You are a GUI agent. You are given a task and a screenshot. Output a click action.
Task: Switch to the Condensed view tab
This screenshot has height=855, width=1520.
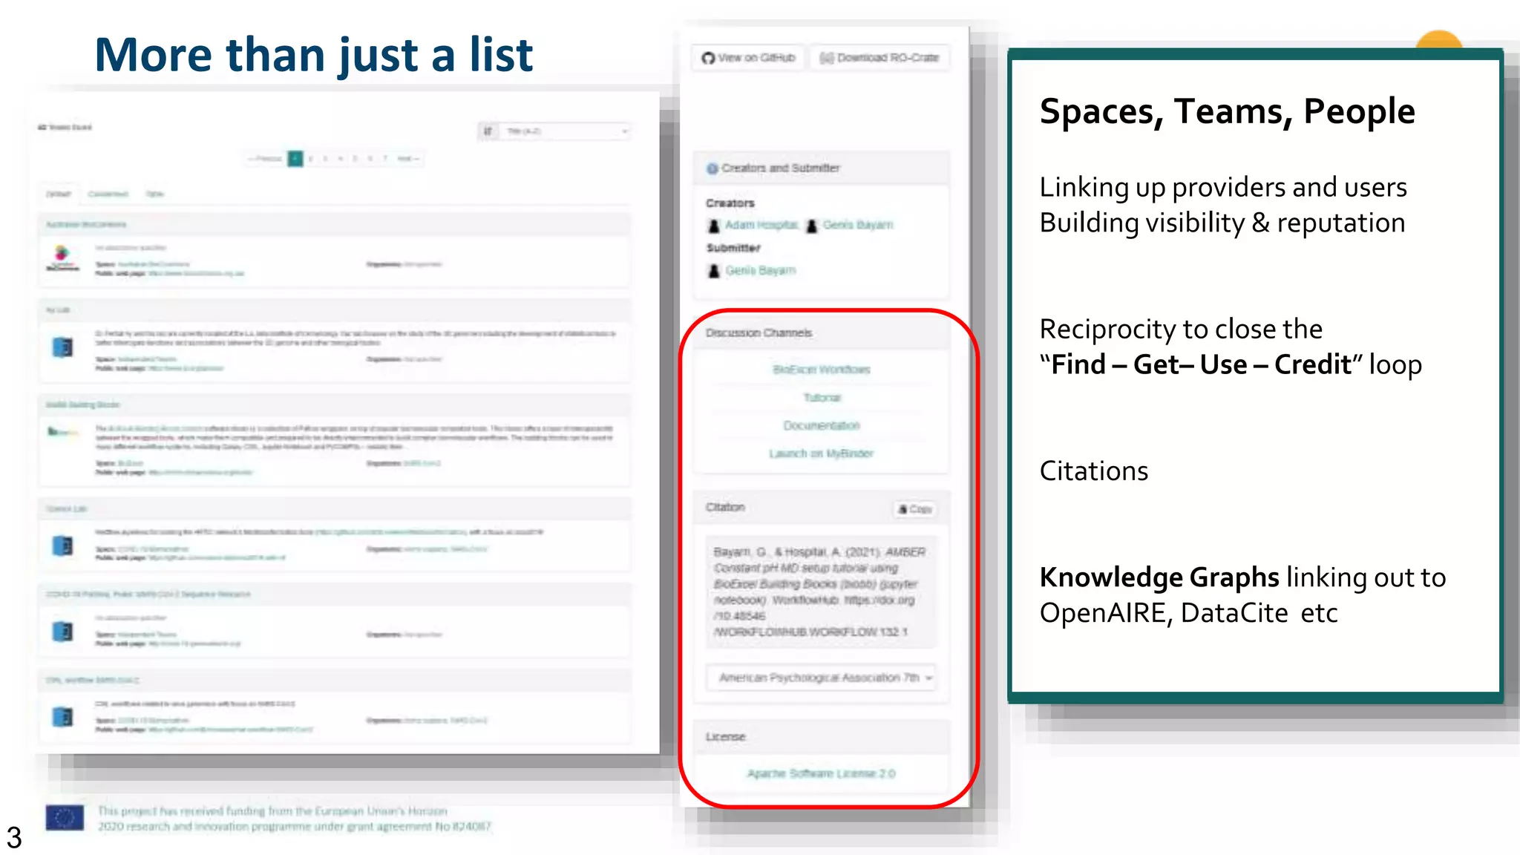point(108,194)
